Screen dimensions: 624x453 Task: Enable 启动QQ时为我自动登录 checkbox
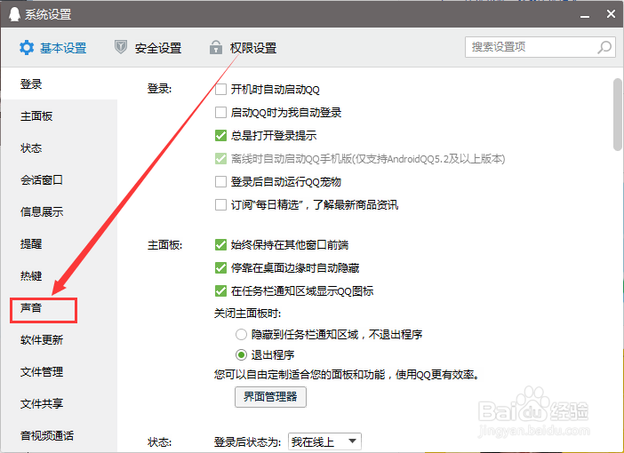[220, 113]
